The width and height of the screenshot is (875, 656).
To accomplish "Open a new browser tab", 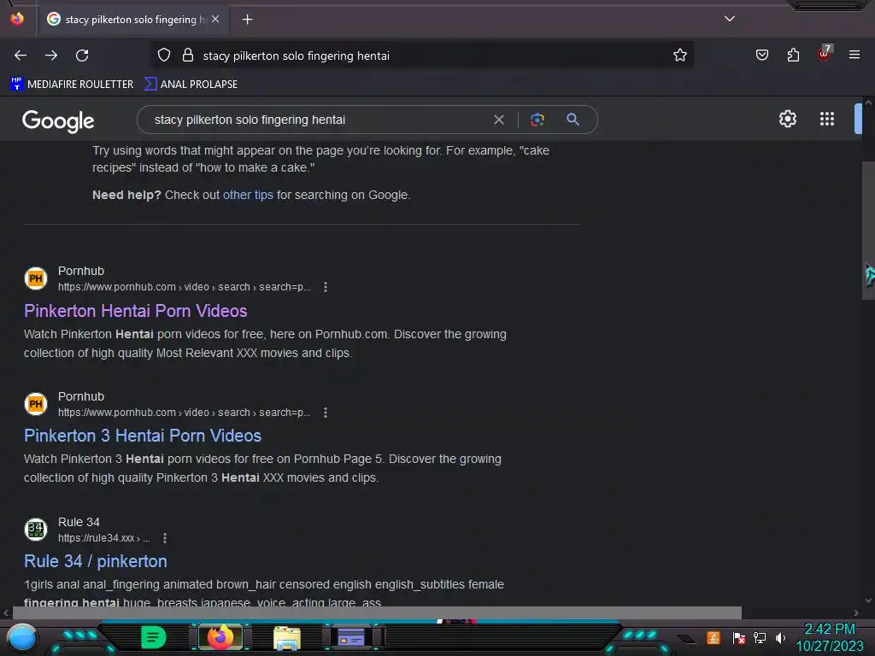I will point(247,20).
